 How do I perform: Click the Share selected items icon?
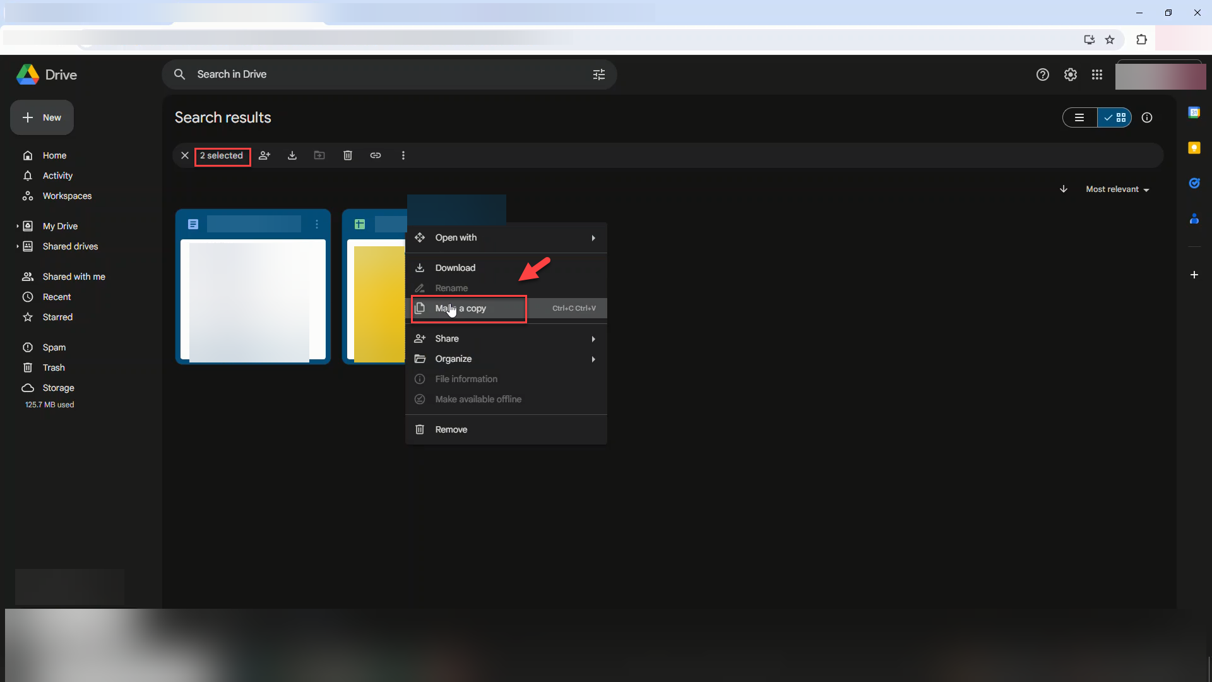[264, 155]
